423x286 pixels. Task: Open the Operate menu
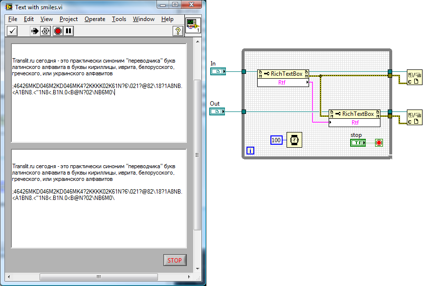coord(95,19)
